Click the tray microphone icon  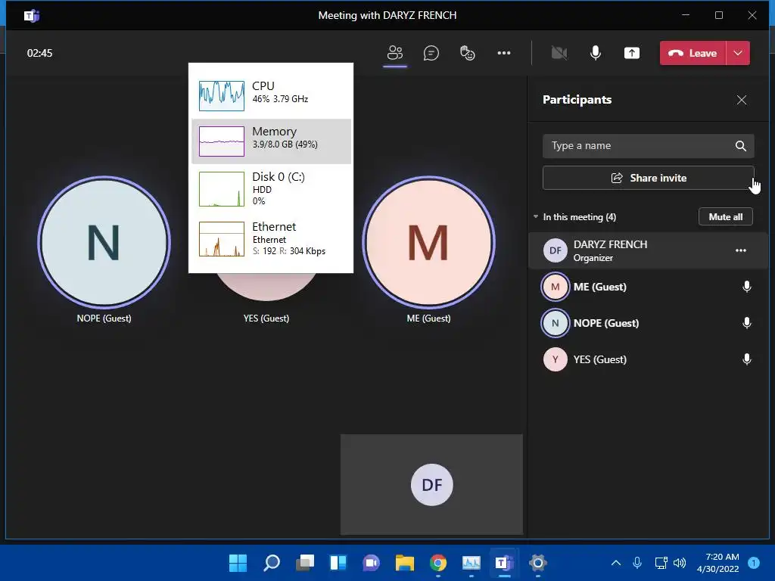(637, 563)
